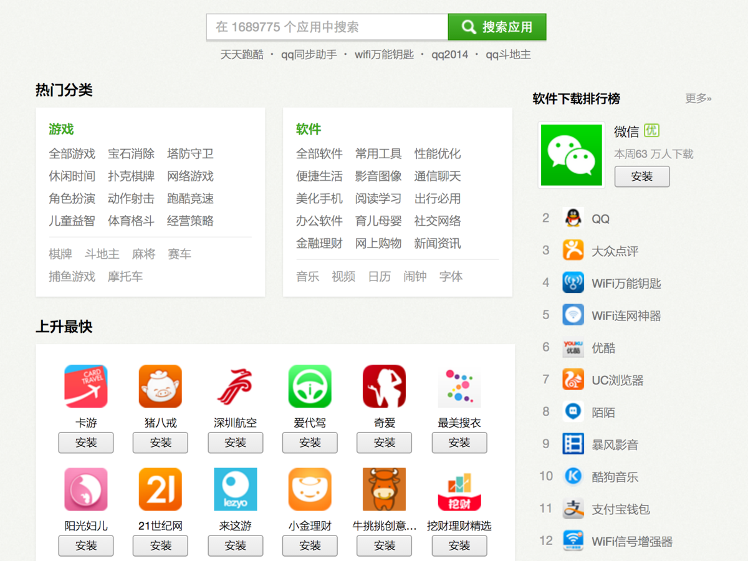Click the 来这游 lezyo icon
This screenshot has height=561, width=748.
click(x=235, y=489)
